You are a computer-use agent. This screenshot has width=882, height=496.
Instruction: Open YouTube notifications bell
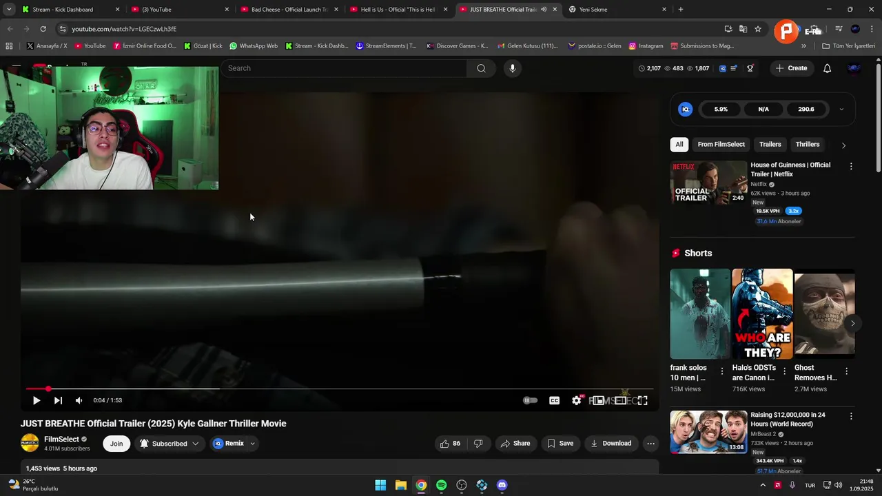[827, 68]
